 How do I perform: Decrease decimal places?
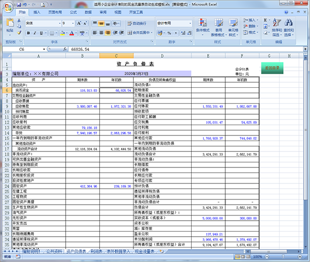click(x=190, y=33)
